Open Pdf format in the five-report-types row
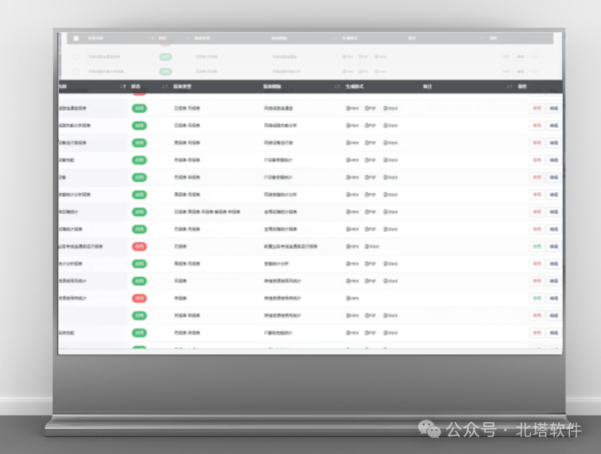 tap(370, 212)
